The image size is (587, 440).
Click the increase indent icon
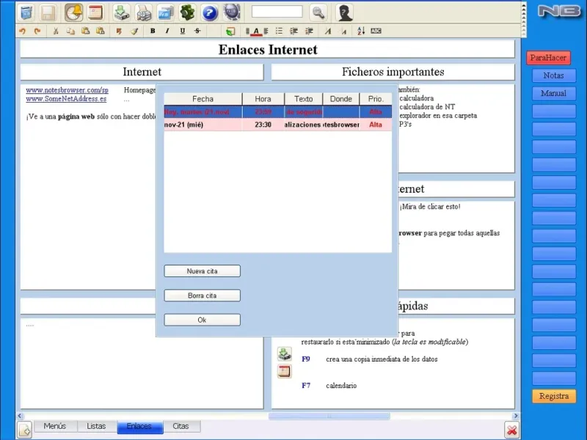(309, 31)
